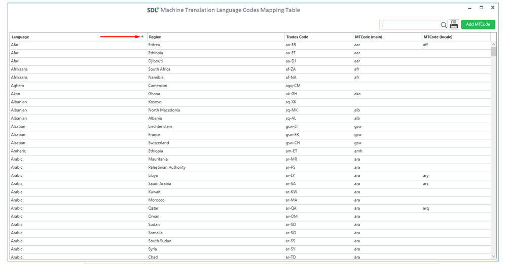Select the ary locale code cell

[x=425, y=176]
